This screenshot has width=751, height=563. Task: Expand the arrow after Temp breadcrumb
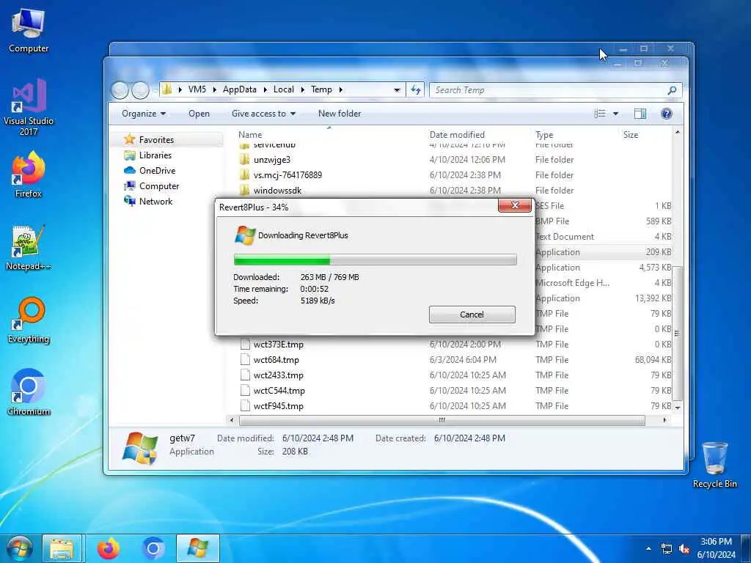[340, 89]
